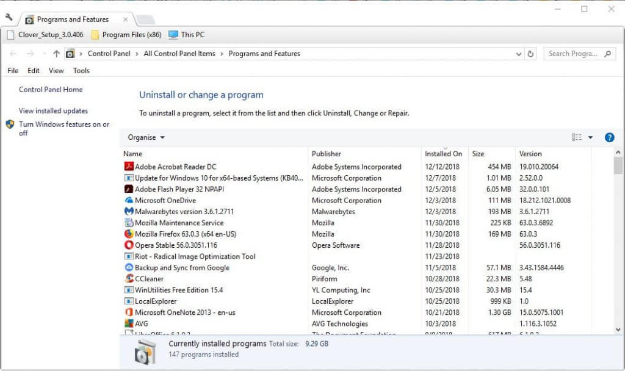
Task: Click All Control Panel Items breadcrumb
Action: (179, 54)
